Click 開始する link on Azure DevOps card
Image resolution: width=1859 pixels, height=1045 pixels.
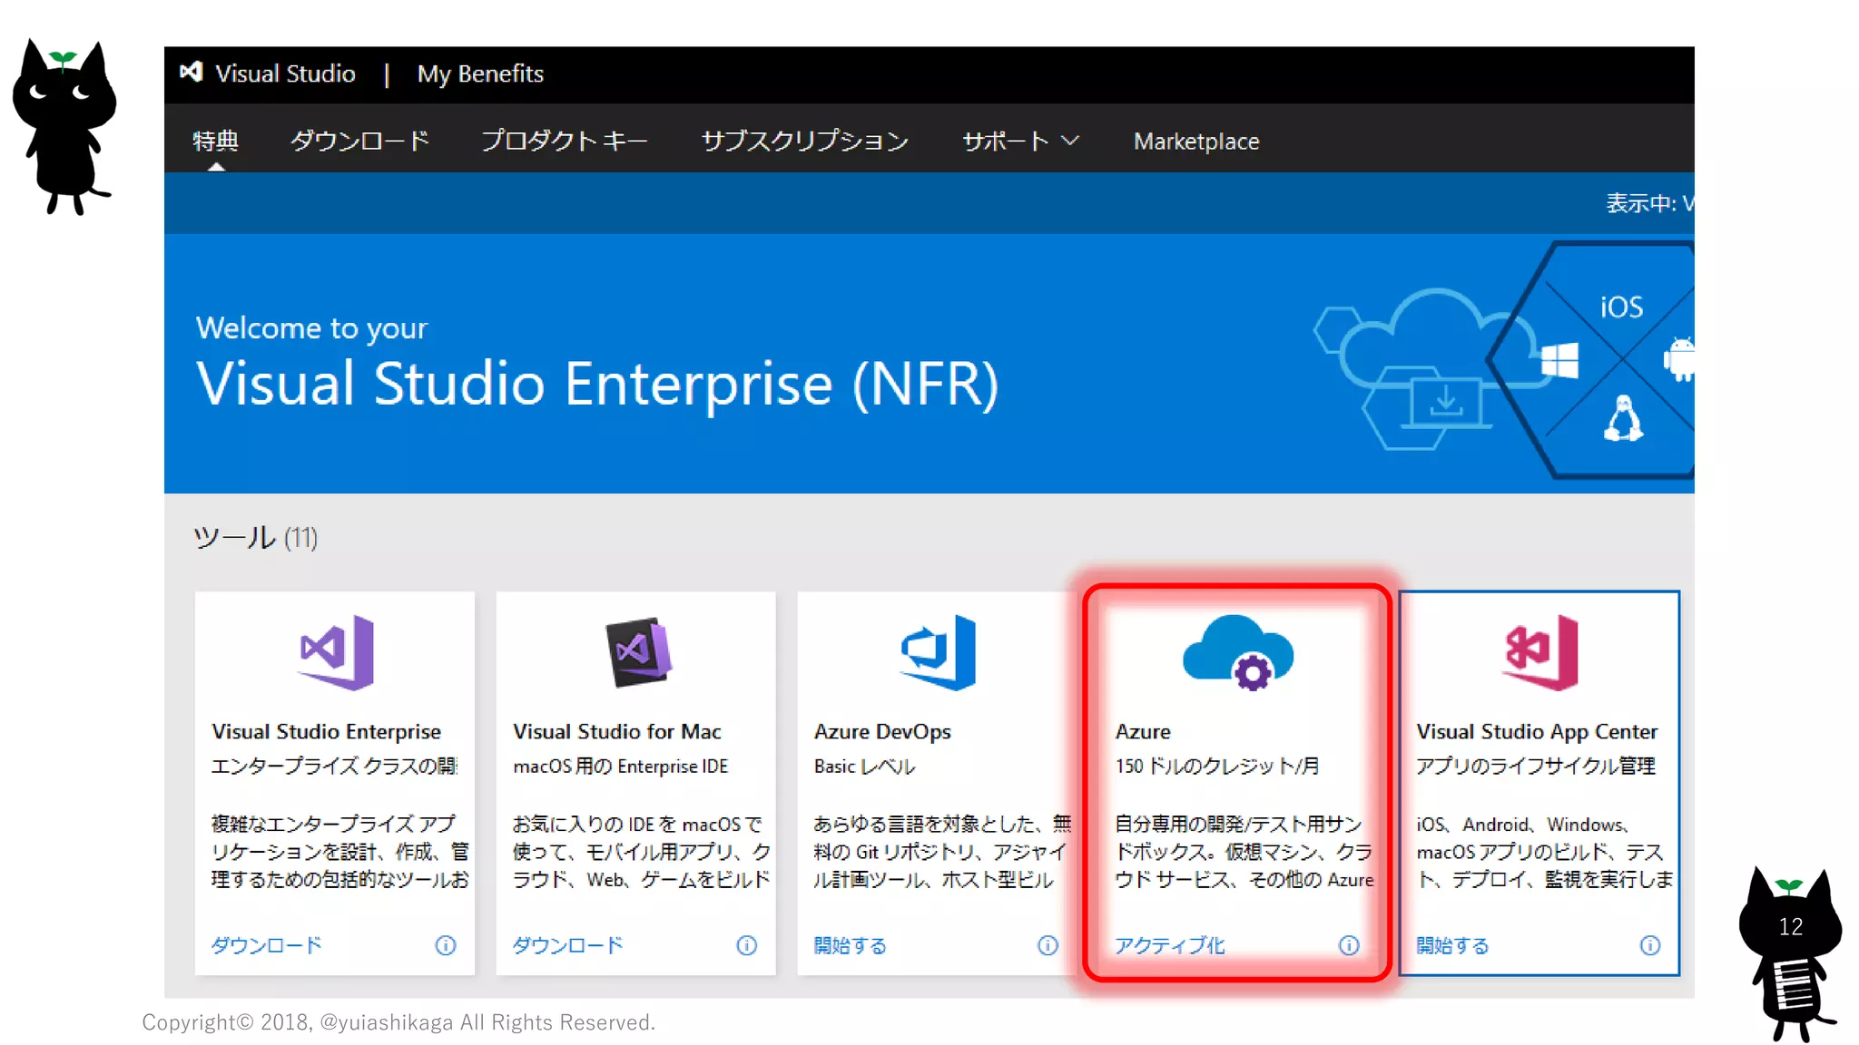pos(850,945)
